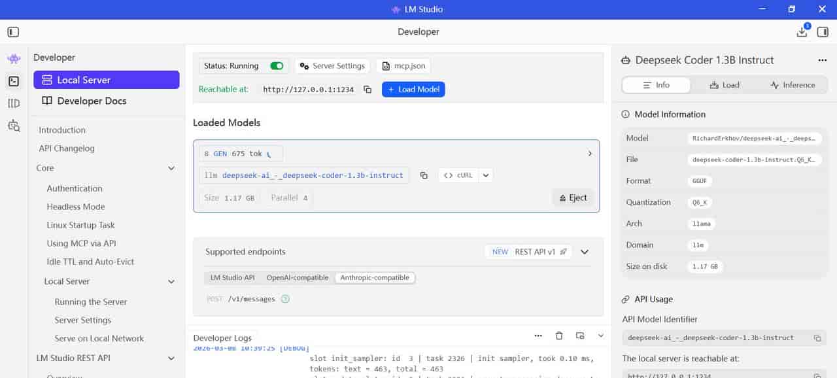Select the Developer terminal icon in sidebar
This screenshot has height=378, width=837.
tap(14, 81)
